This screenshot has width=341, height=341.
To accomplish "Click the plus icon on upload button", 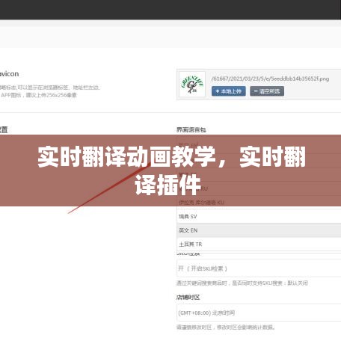I will (x=217, y=91).
